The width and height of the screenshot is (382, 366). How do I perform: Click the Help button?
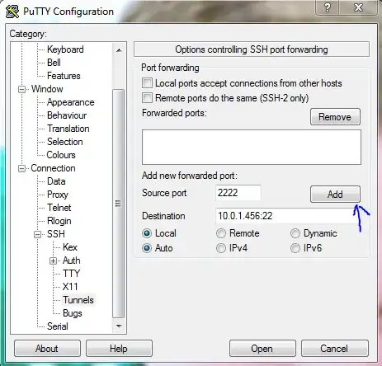(119, 349)
